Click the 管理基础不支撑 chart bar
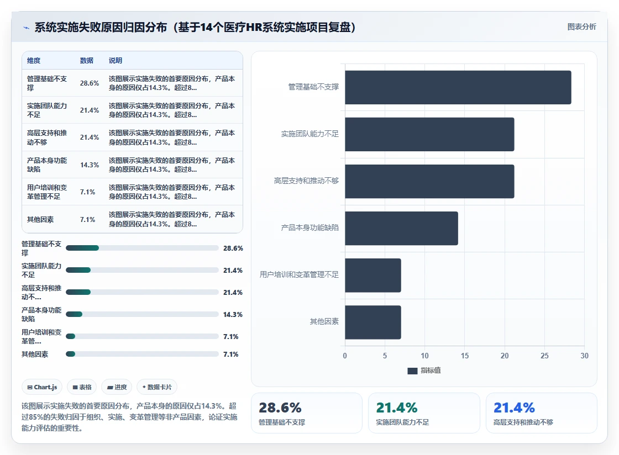 pyautogui.click(x=458, y=88)
